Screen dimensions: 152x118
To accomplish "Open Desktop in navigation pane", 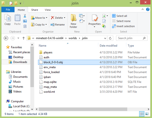I will point(16,57).
